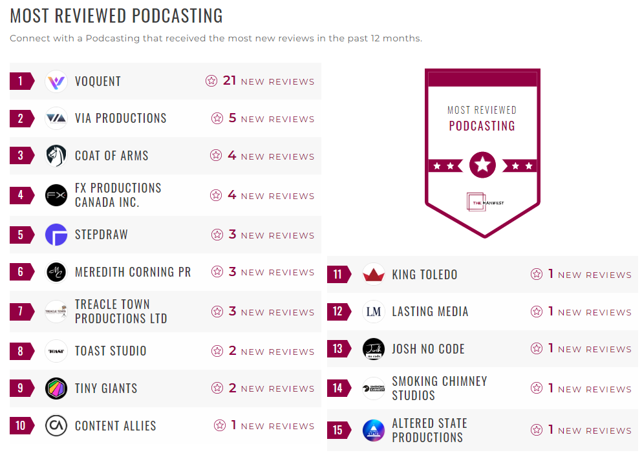Viewport: 642px width, 457px height.
Task: Click the rank 15 number badge
Action: tap(337, 430)
